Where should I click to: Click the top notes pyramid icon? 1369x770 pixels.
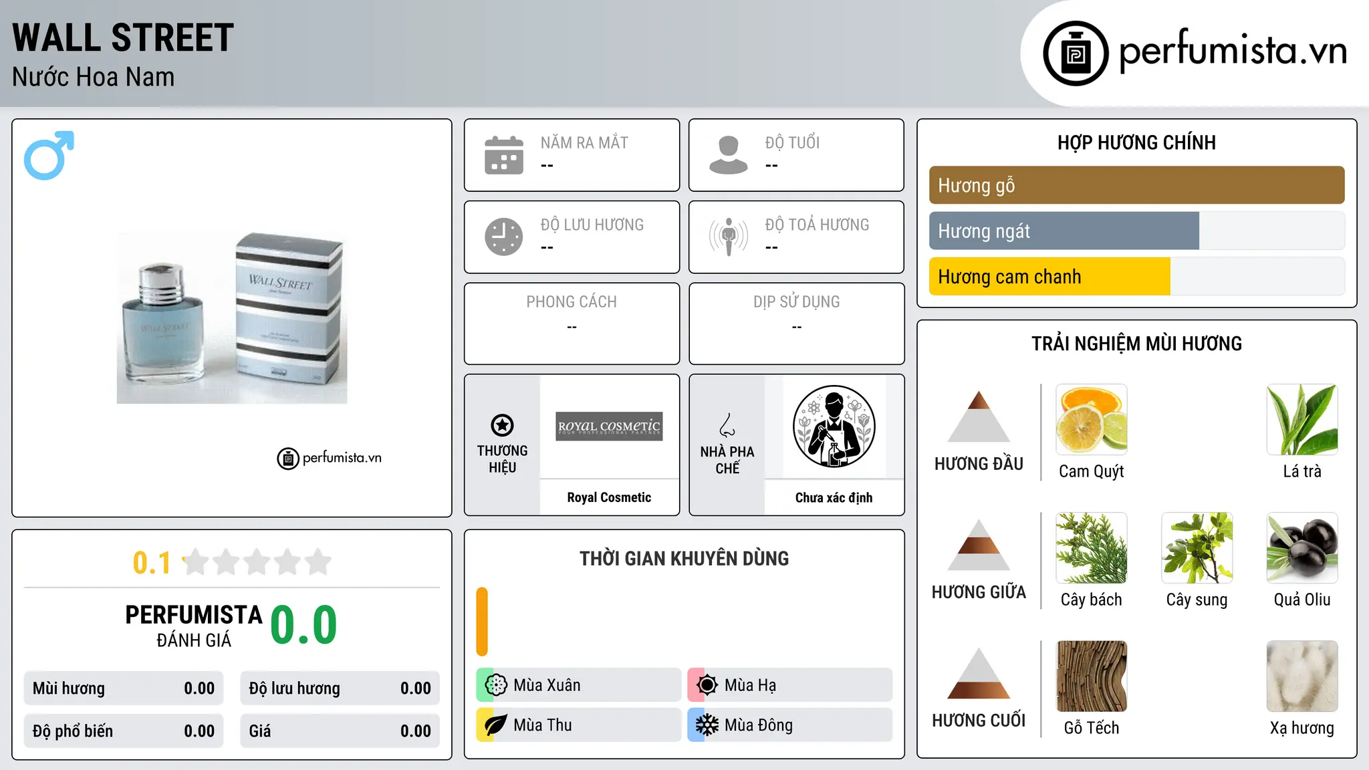979,416
